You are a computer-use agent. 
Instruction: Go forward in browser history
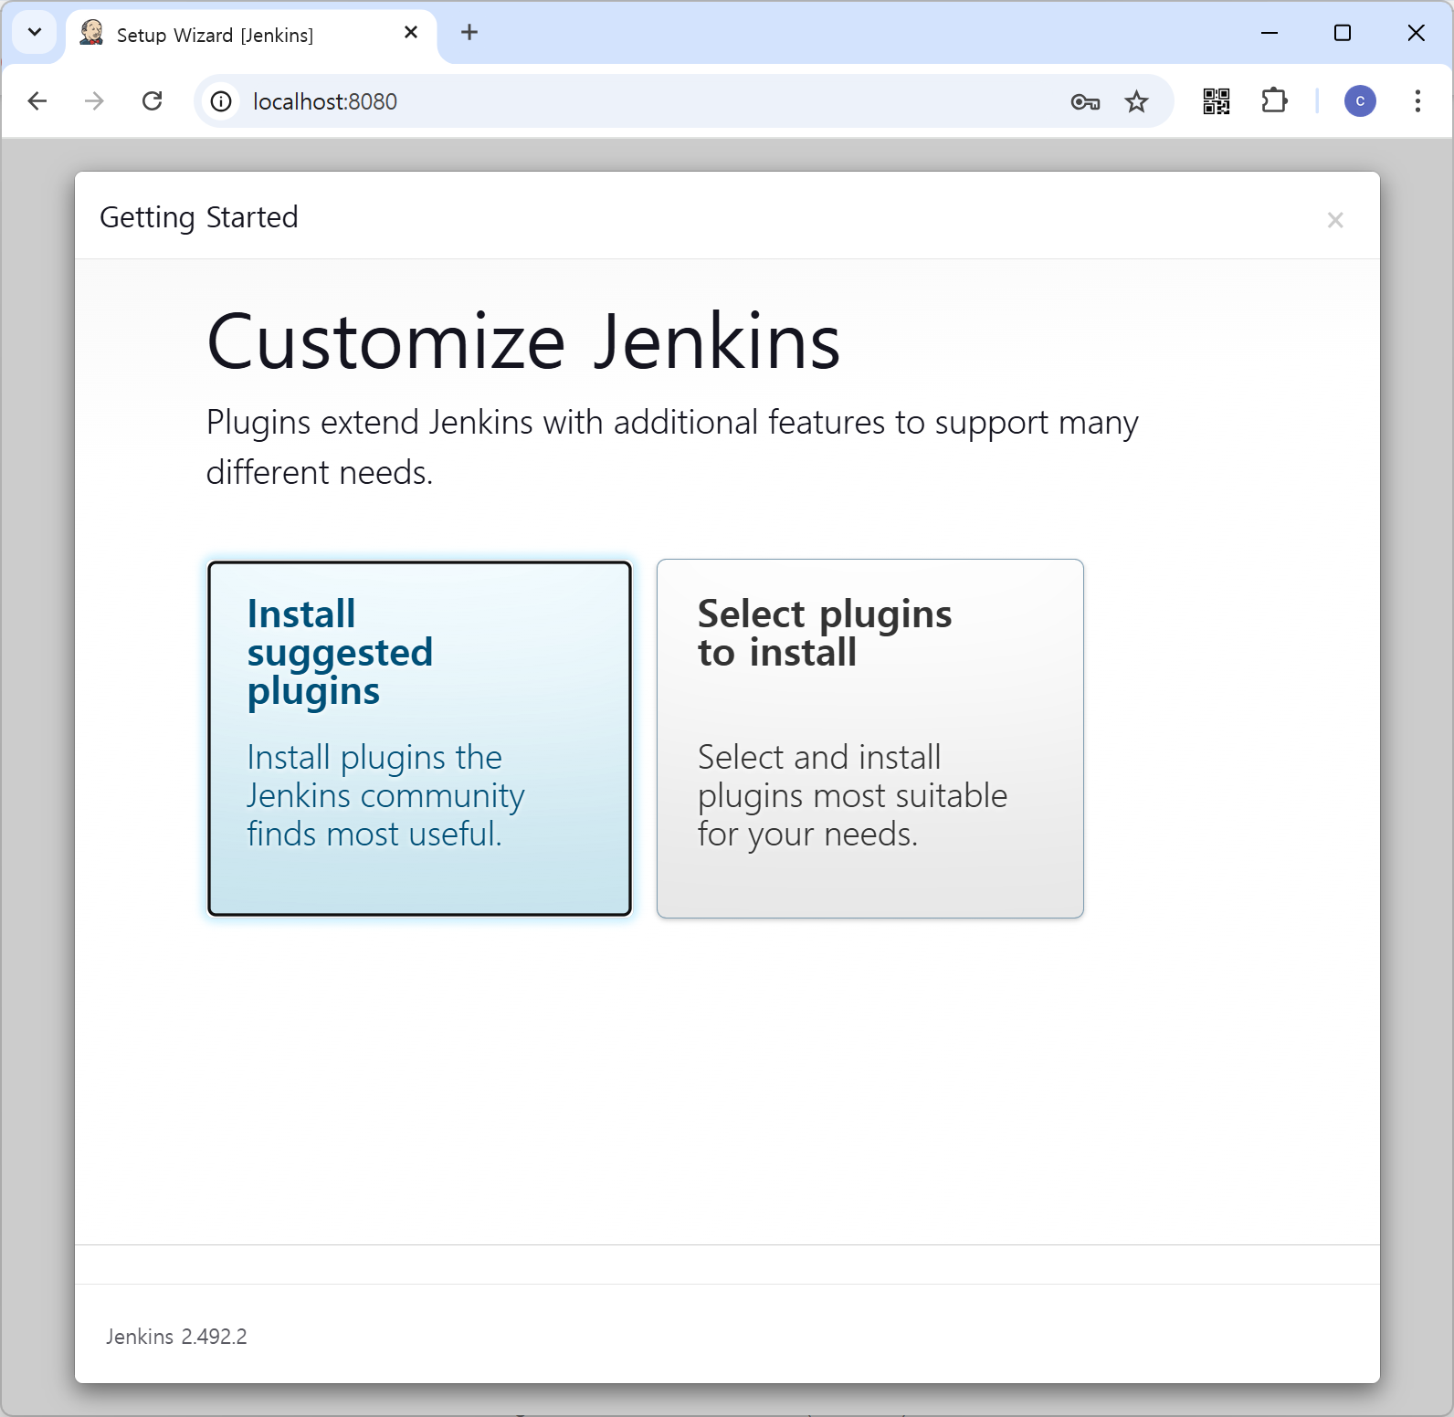[x=94, y=101]
